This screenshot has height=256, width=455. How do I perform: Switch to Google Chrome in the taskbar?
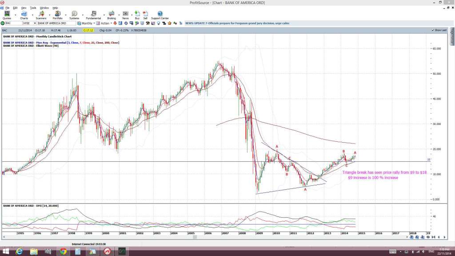click(x=63, y=252)
